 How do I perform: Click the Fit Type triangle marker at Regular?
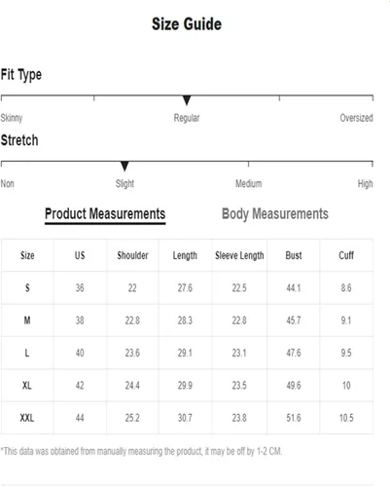(187, 100)
